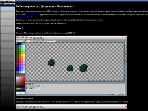
Task: Open the Edit menu in first Aseprite screenshot
Action: [x=19, y=38]
